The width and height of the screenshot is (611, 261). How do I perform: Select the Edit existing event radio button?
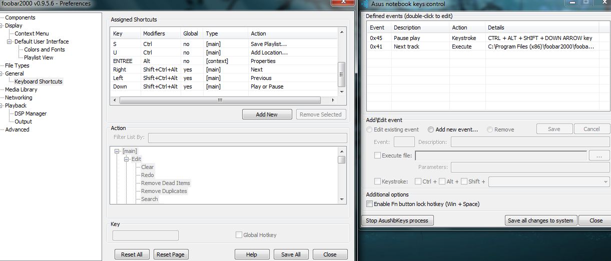[369, 129]
